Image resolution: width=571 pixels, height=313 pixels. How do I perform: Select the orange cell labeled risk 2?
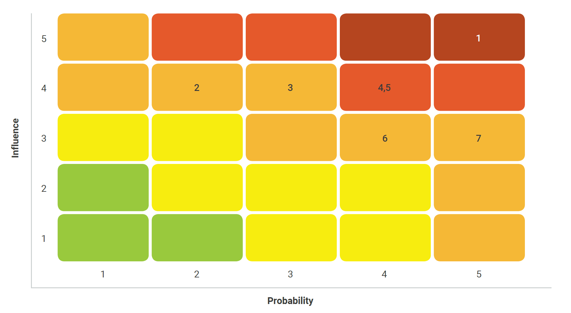coord(197,87)
